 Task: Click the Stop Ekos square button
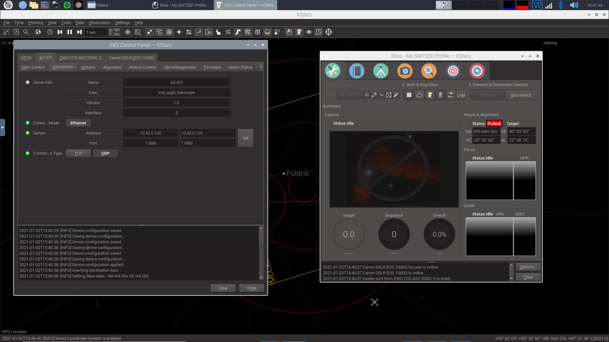click(409, 95)
